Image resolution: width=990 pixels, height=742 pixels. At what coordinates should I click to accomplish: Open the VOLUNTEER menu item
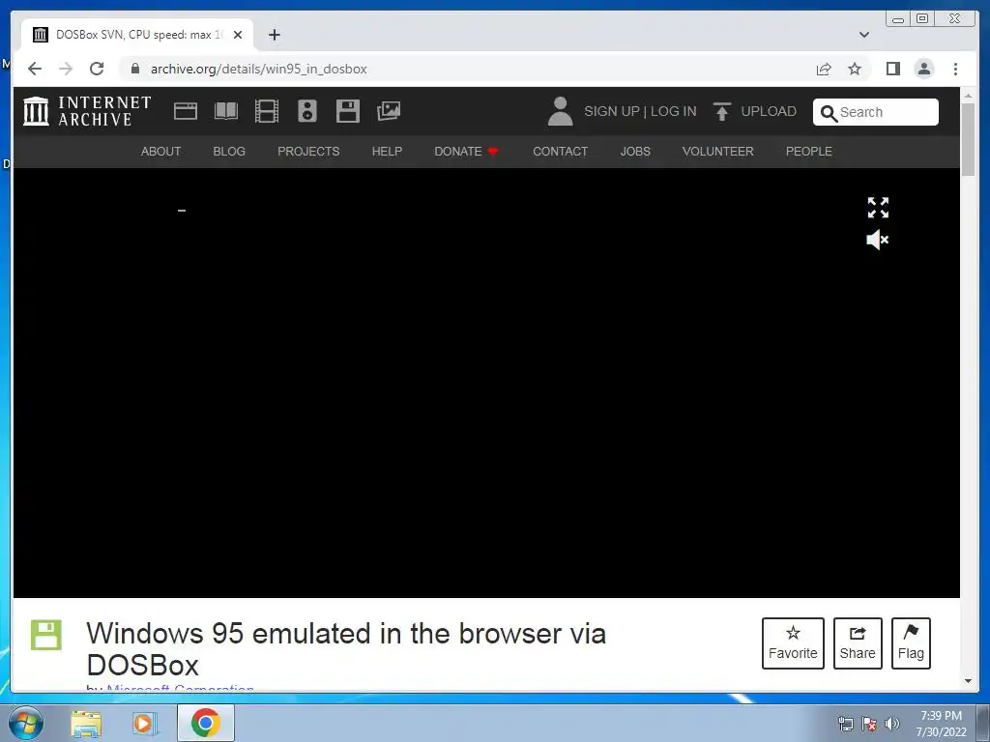(x=718, y=152)
